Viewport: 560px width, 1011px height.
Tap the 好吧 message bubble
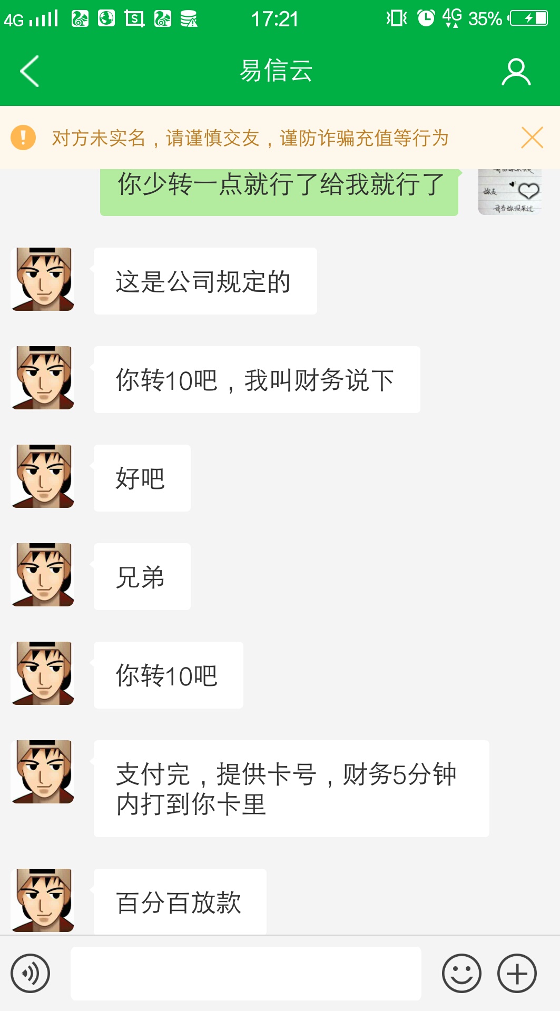click(142, 478)
